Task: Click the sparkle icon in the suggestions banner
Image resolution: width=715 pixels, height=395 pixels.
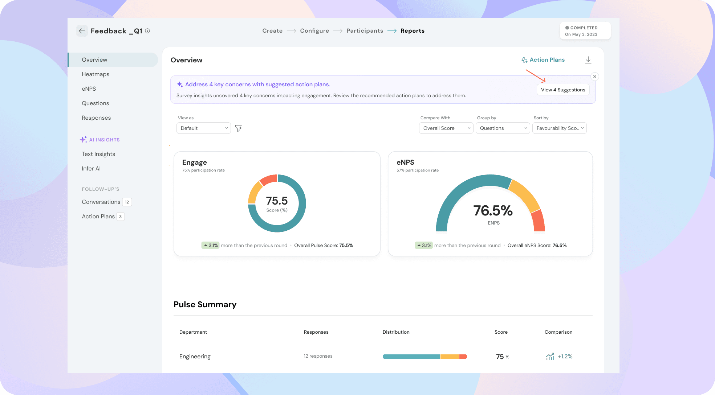Action: 180,85
